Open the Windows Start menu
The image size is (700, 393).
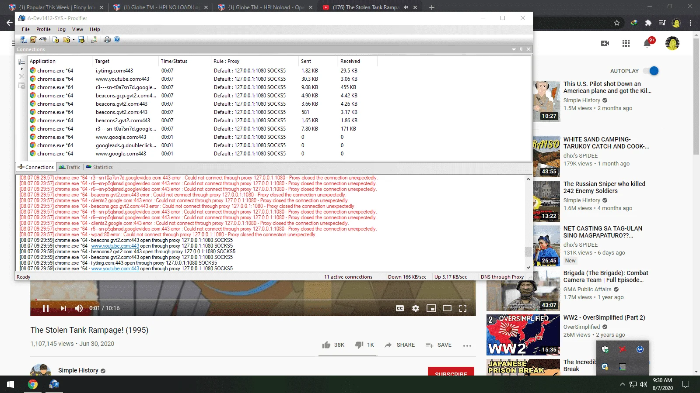click(x=10, y=384)
